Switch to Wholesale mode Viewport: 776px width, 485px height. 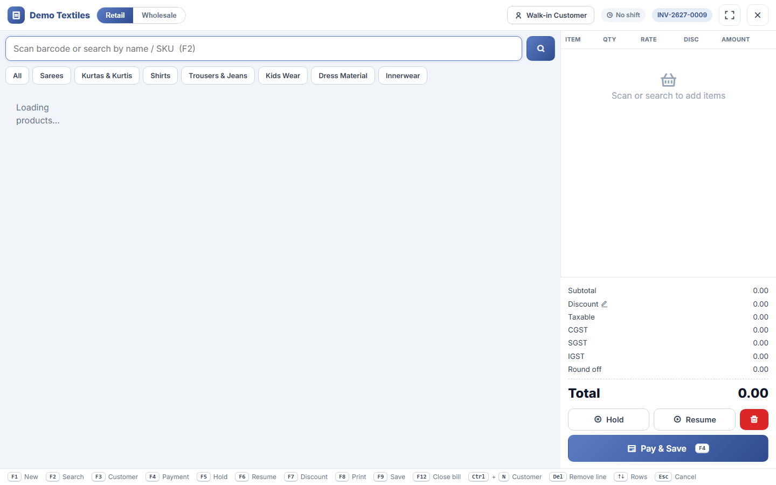pos(159,15)
